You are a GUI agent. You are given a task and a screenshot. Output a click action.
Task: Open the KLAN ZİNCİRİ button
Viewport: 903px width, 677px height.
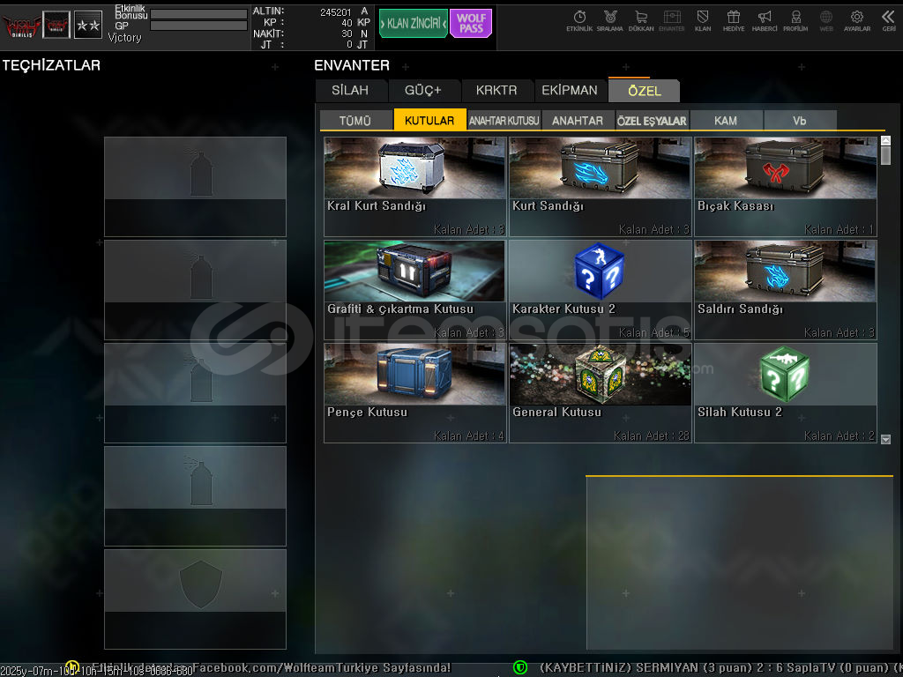414,24
